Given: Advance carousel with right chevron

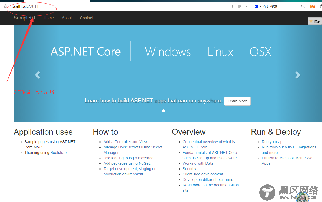Looking at the screenshot, I should pyautogui.click(x=298, y=75).
